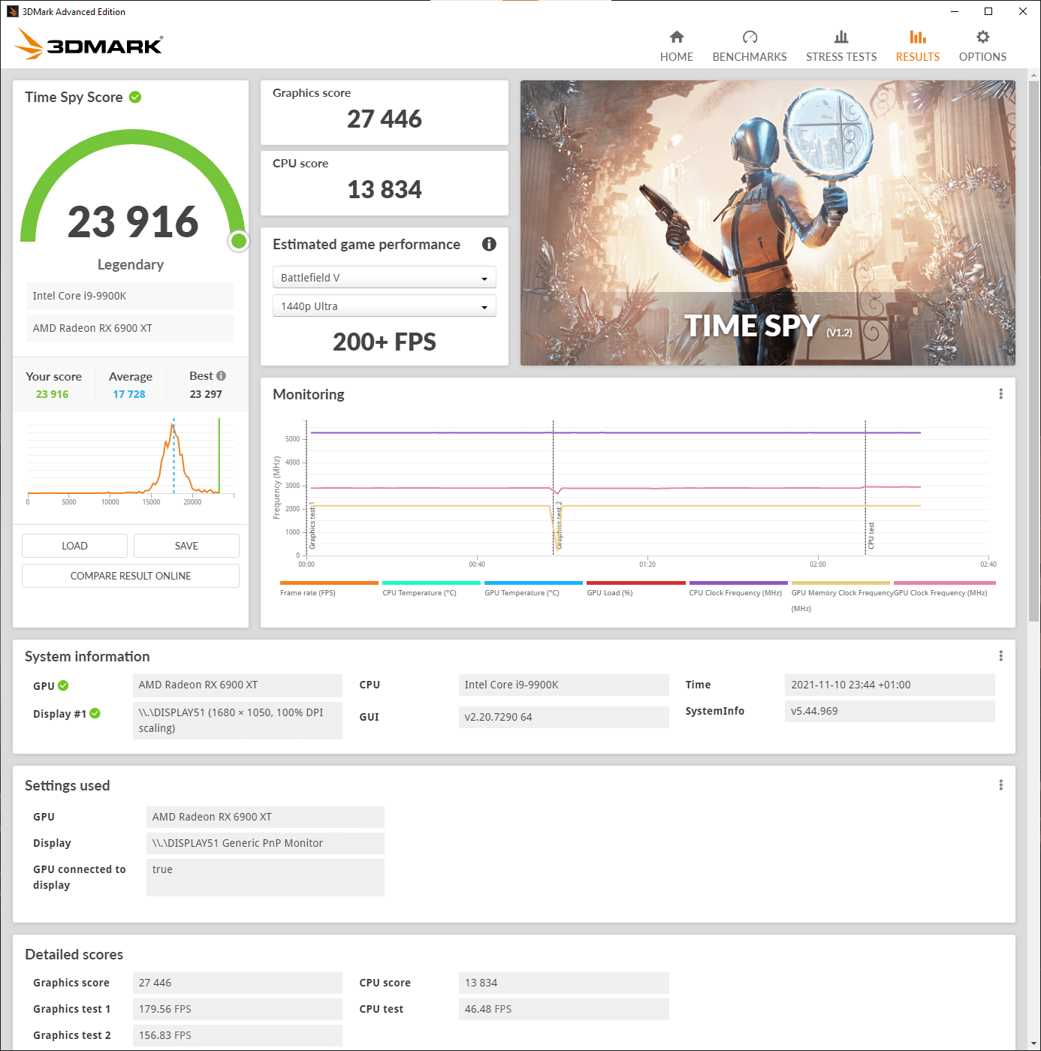This screenshot has width=1041, height=1051.
Task: Click the Average score 17 728
Action: click(129, 394)
